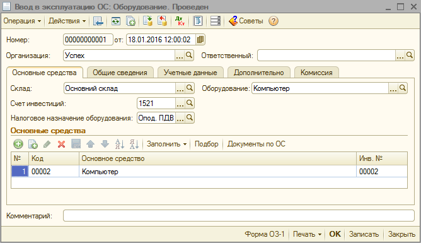Open the Действия dropdown menu

coord(67,21)
